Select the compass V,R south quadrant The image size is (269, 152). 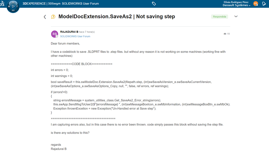(x=13, y=10)
